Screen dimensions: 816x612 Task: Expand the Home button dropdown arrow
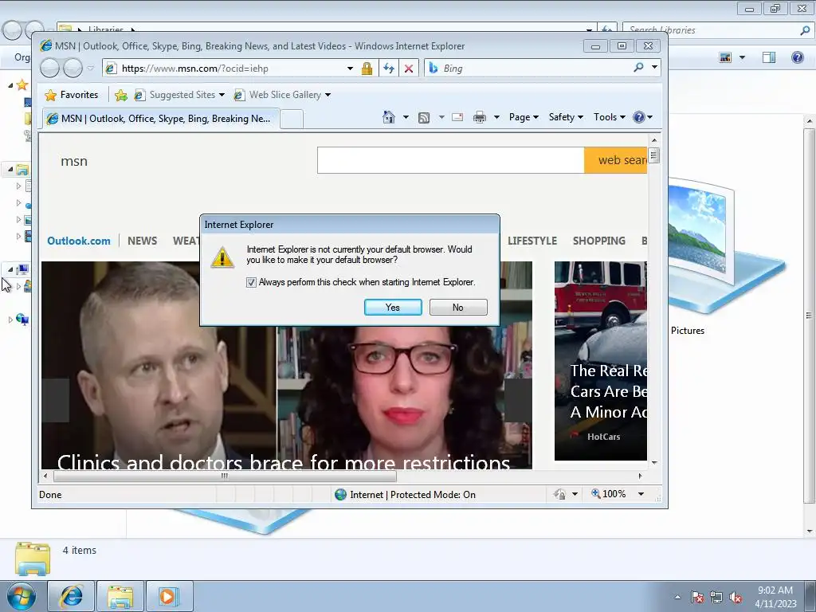tap(406, 117)
